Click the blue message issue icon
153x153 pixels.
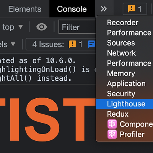pos(91,44)
